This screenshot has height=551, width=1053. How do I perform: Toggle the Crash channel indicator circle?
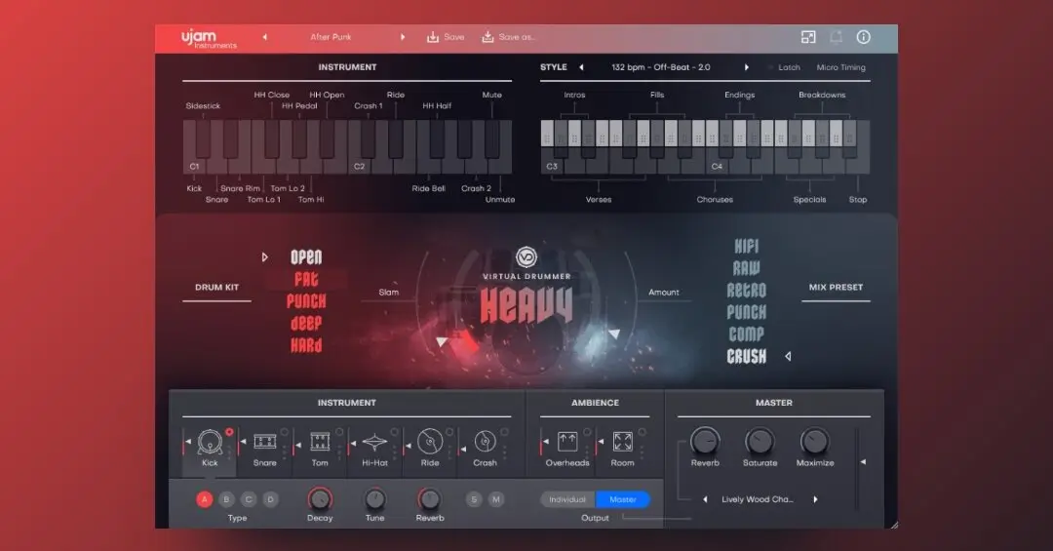pyautogui.click(x=504, y=432)
